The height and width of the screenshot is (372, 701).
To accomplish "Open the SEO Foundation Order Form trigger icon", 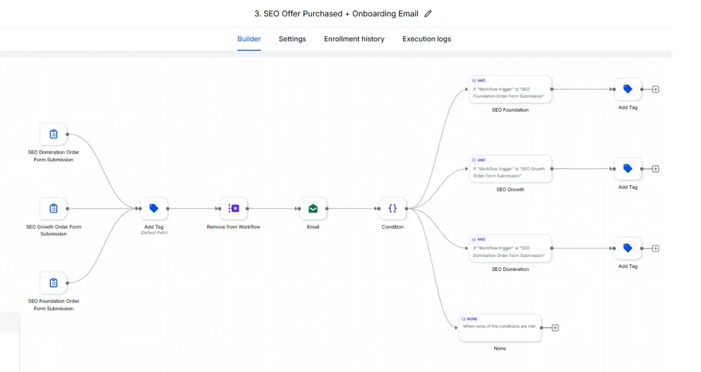I will [x=54, y=283].
